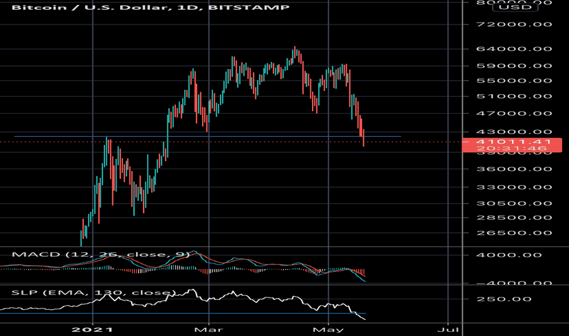Select the blue horizontal line in SLP pane

[x=183, y=313]
